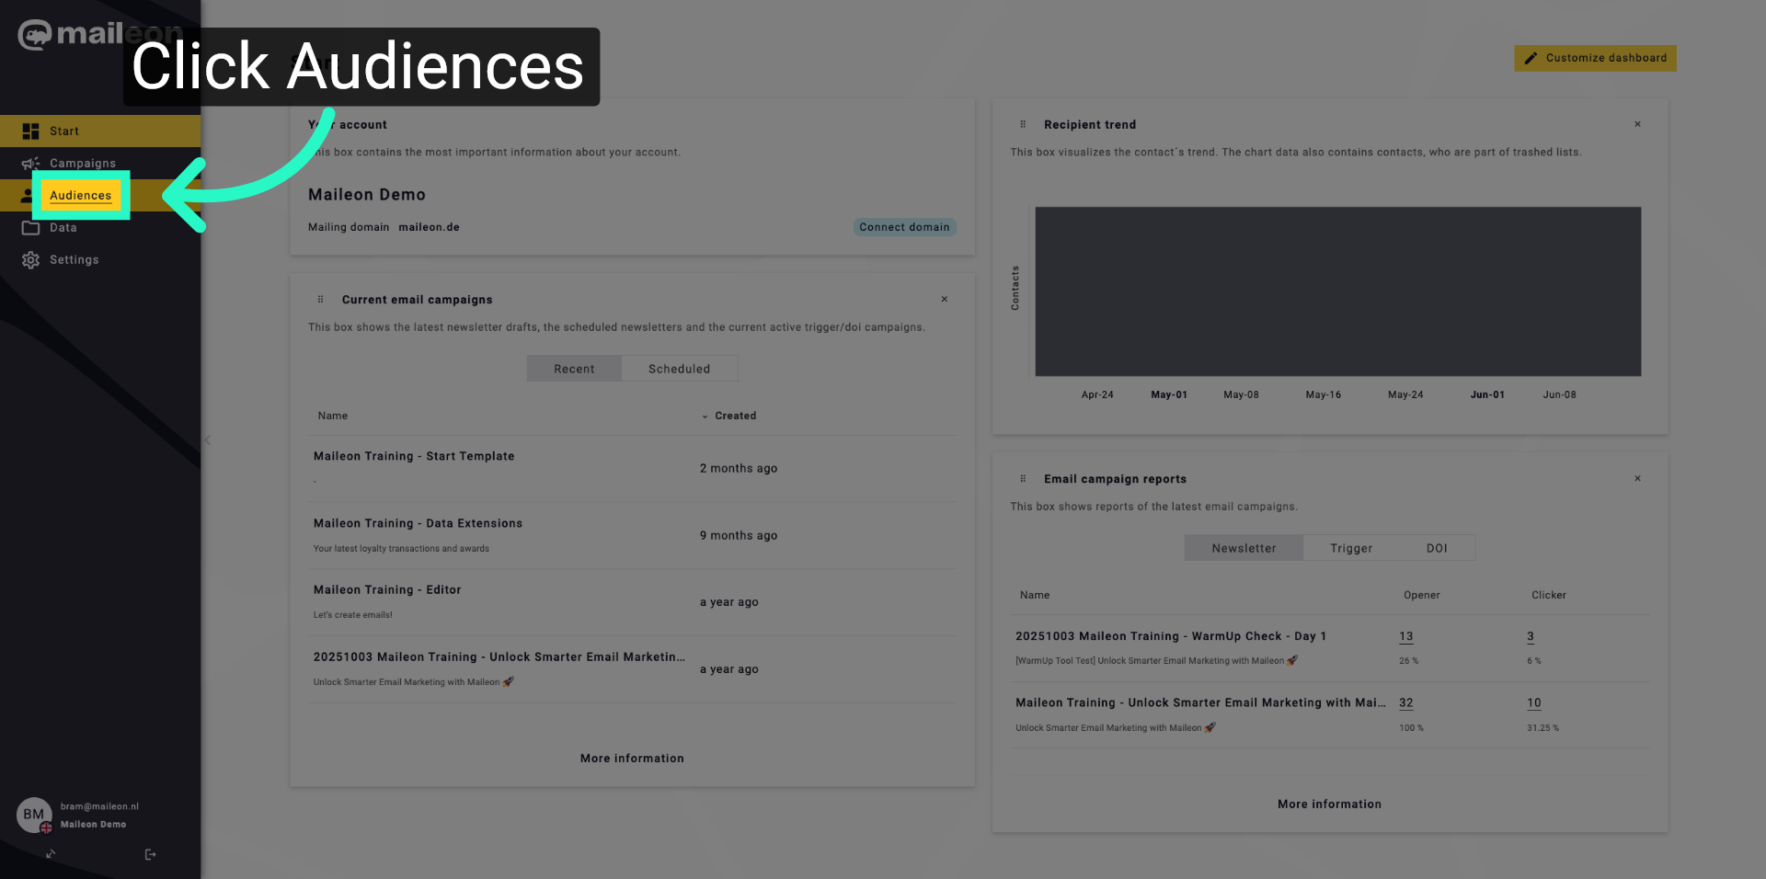Open the Audiences menu item
Viewport: 1766px width, 879px height.
coord(81,196)
